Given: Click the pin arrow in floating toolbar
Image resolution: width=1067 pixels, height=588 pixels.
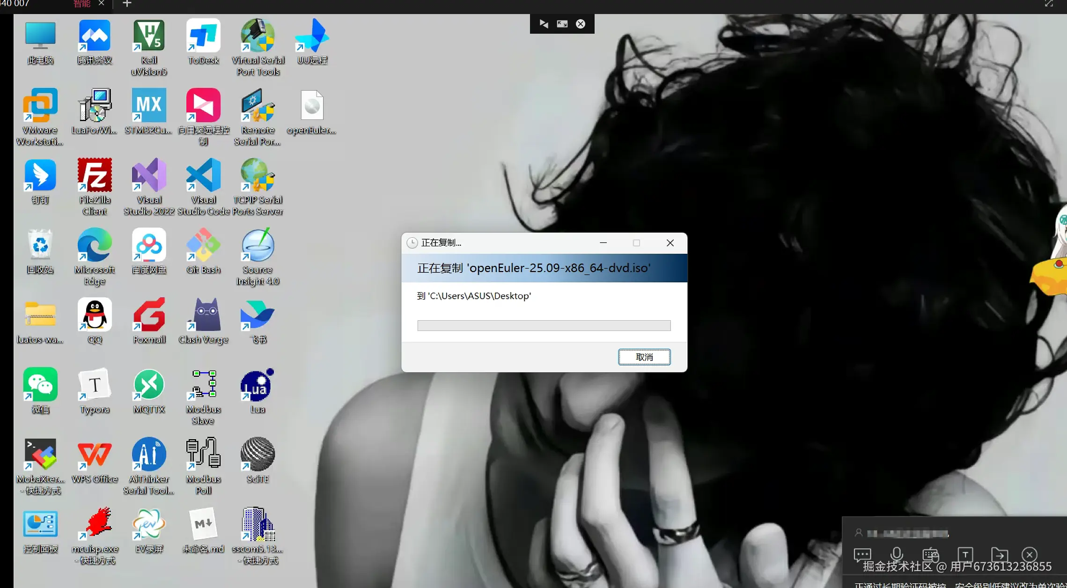Looking at the screenshot, I should 544,24.
